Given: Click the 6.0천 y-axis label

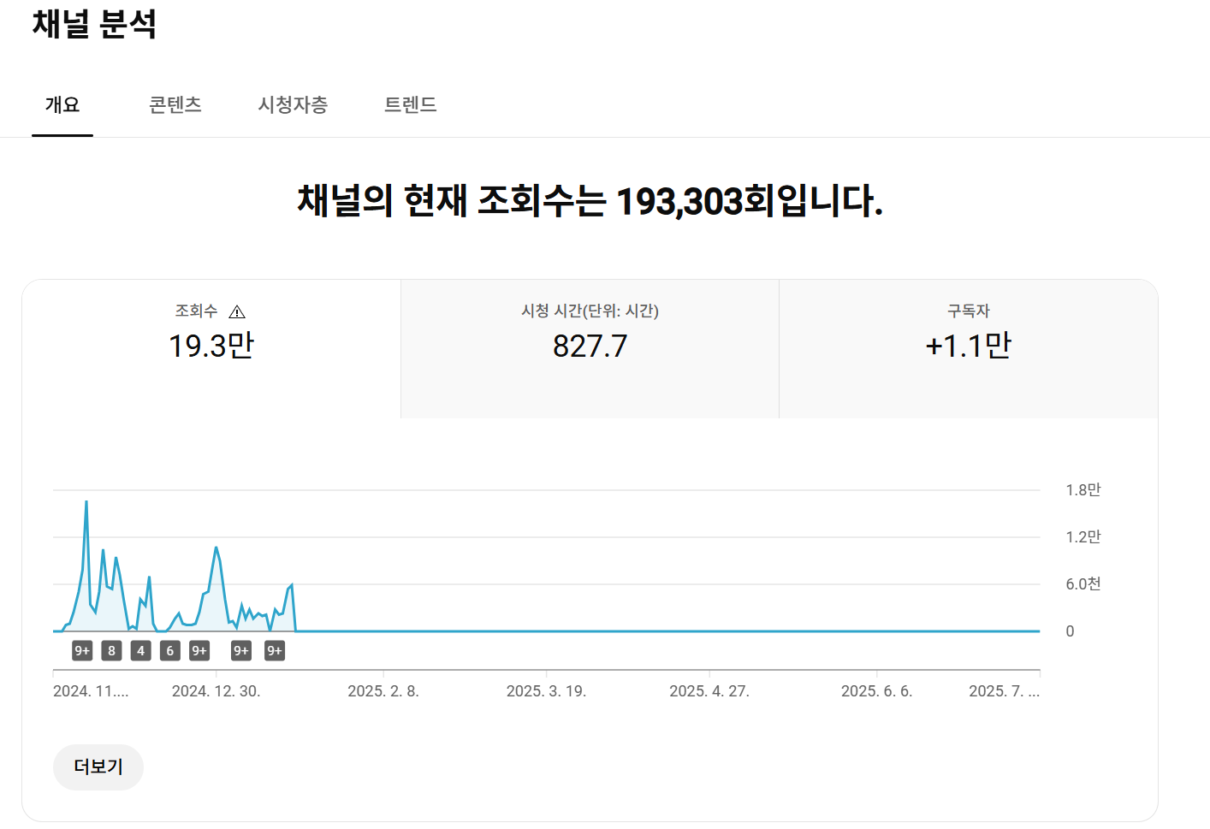Looking at the screenshot, I should pos(1083,584).
